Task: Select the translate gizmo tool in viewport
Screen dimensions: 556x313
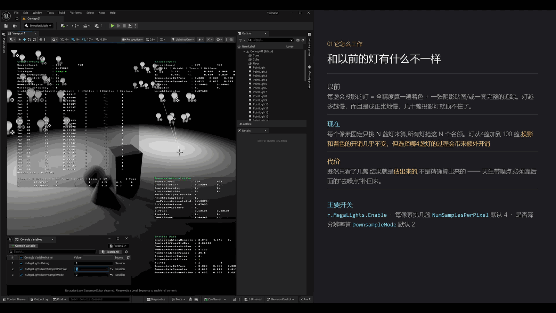Action: point(24,40)
